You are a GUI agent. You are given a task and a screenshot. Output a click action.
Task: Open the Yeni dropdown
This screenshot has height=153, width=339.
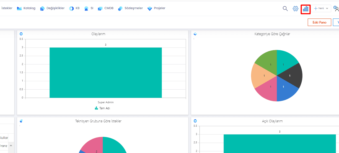322,8
